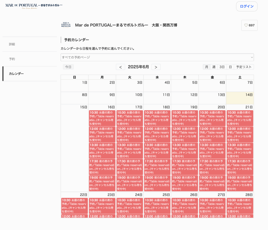Go to the previous month arrow

(x=120, y=67)
